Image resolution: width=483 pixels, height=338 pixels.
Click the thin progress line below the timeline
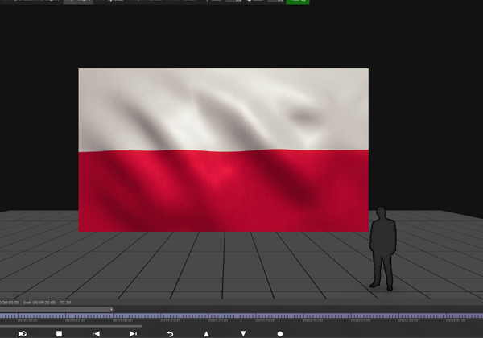tap(71, 326)
